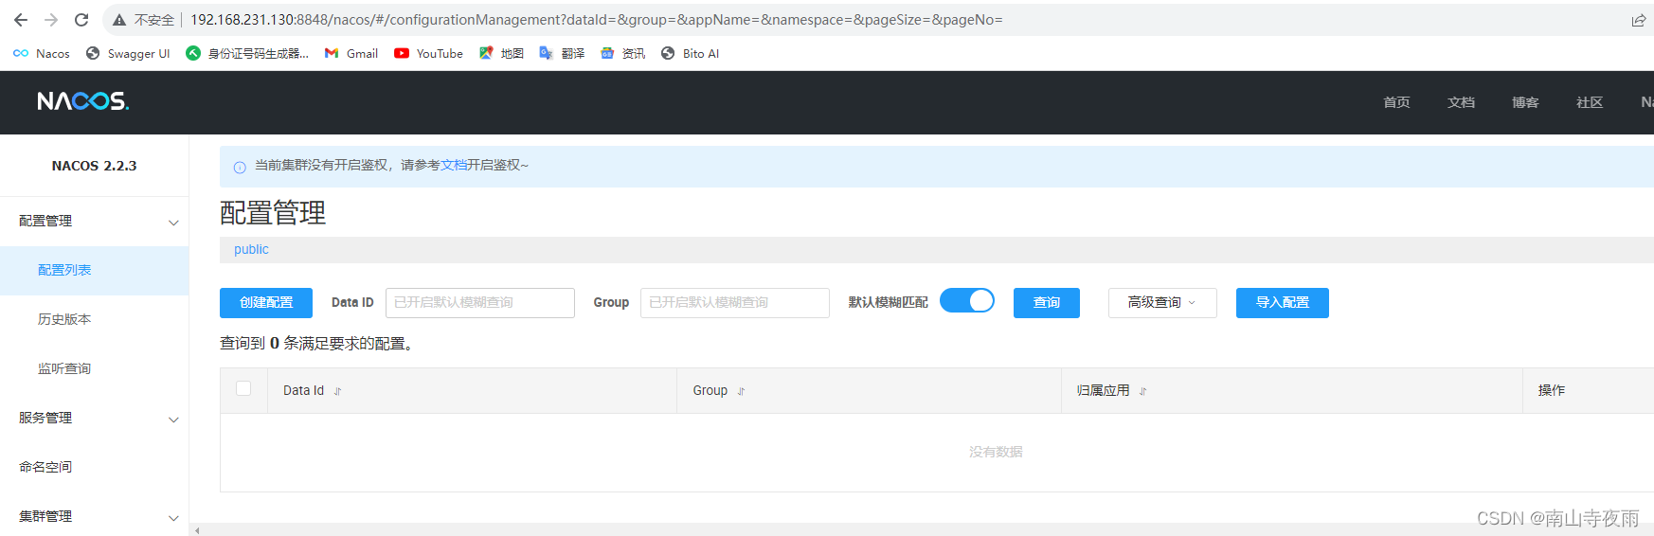Open the Swagger UI bookmark

(128, 54)
